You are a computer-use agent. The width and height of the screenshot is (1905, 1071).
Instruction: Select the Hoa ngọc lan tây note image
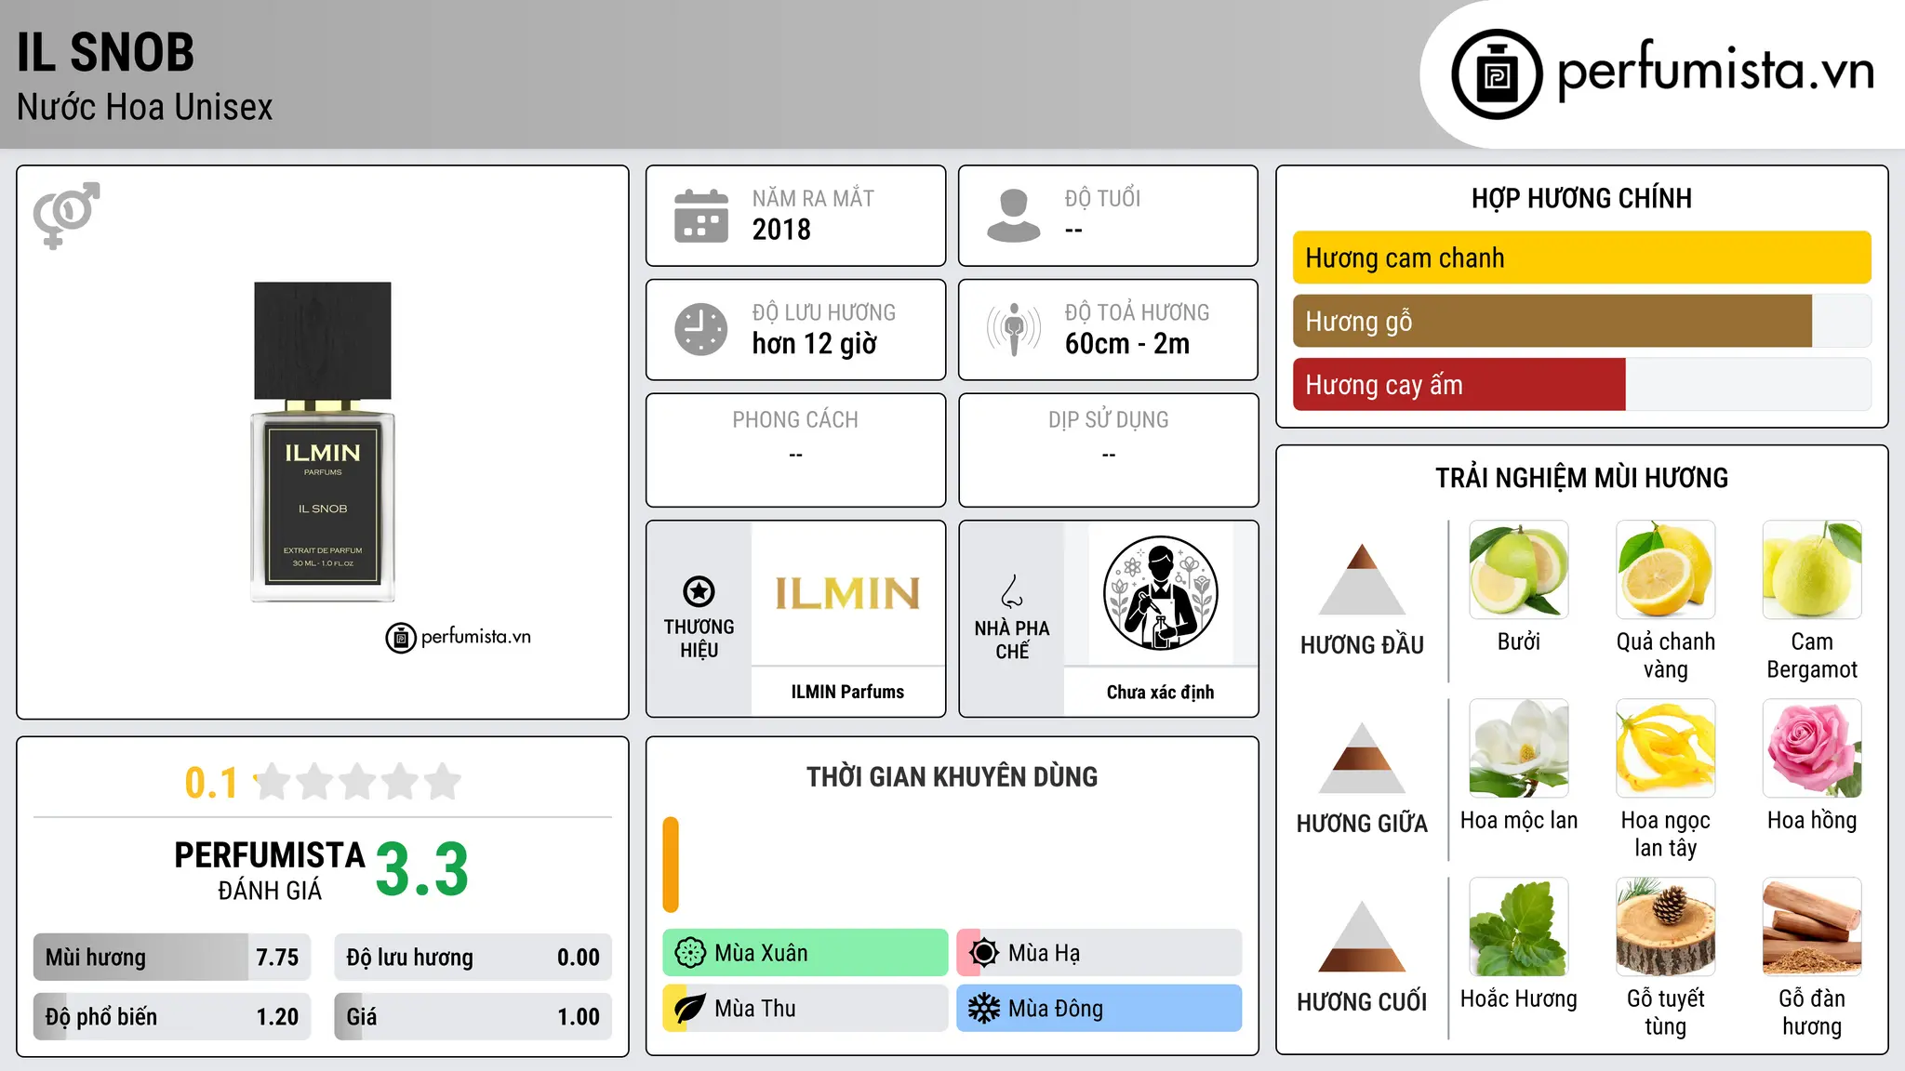click(1665, 748)
